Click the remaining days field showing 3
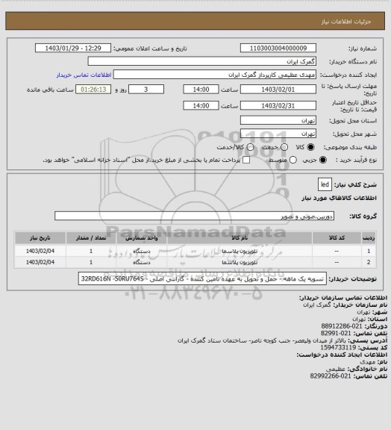 146,90
